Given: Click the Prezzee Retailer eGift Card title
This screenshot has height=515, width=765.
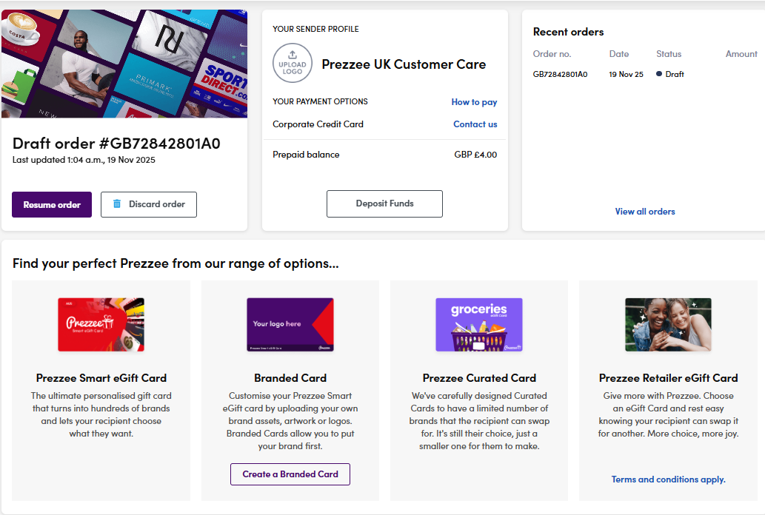Looking at the screenshot, I should [x=669, y=378].
